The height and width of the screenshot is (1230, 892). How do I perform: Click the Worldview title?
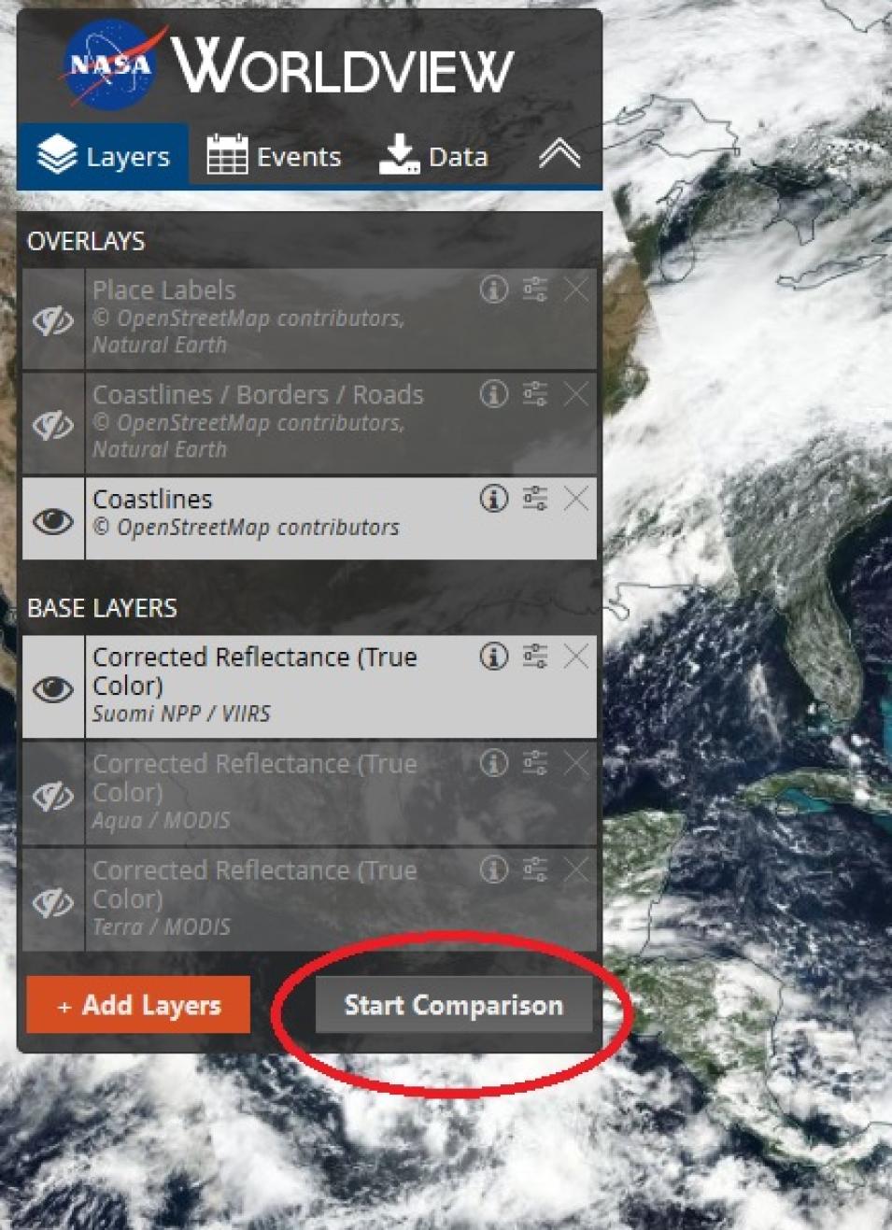coord(343,66)
